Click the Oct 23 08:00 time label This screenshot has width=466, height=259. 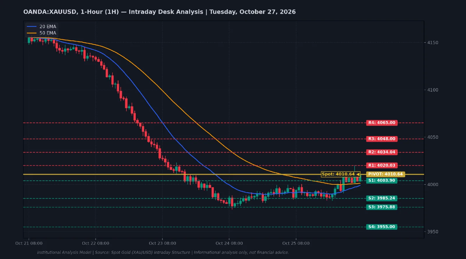tap(162, 243)
